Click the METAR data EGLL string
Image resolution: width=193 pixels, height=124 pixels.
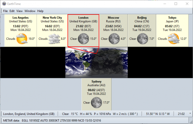click(61, 121)
